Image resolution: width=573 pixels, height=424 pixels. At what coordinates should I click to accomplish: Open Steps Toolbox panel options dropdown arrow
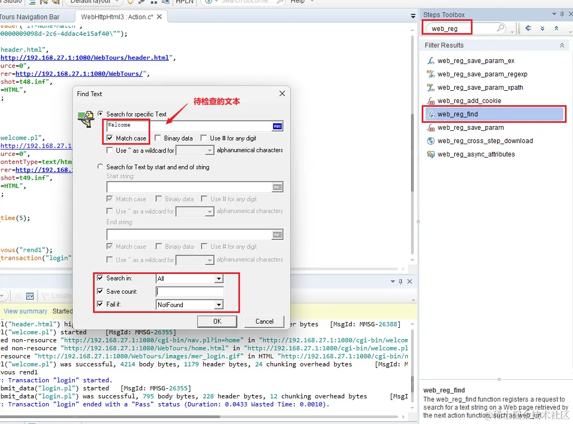554,14
